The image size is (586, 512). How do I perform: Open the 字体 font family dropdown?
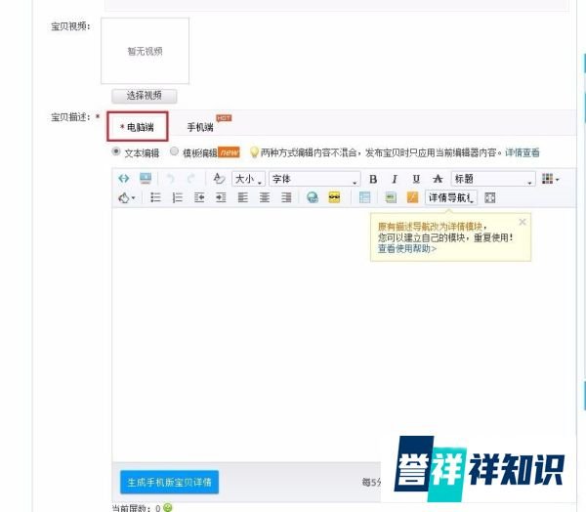click(x=314, y=179)
